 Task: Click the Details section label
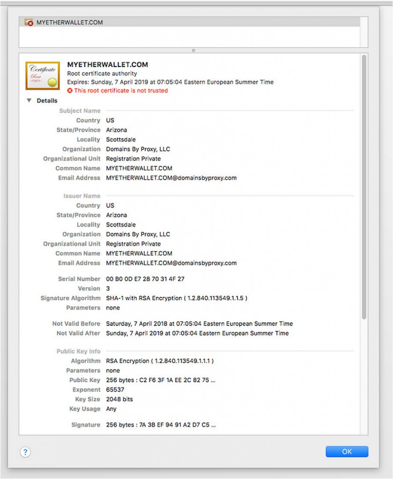47,101
